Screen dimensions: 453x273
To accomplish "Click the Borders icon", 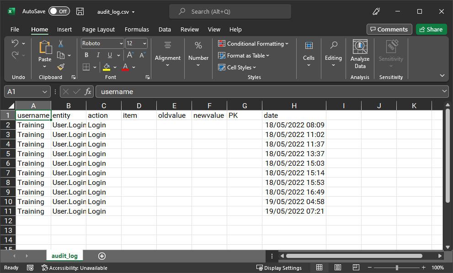I will click(86, 67).
